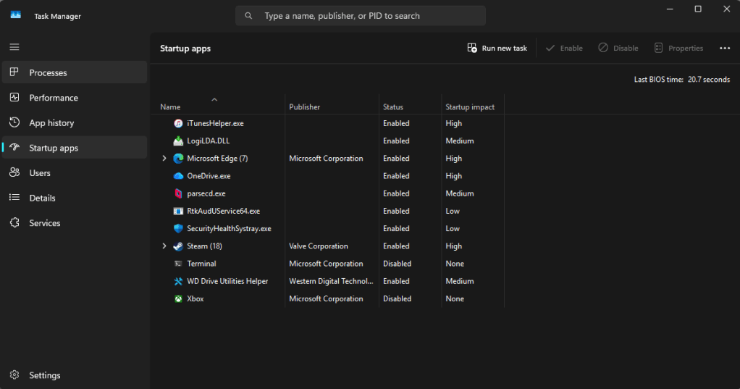740x389 pixels.
Task: Open the Details page
Action: click(x=75, y=198)
